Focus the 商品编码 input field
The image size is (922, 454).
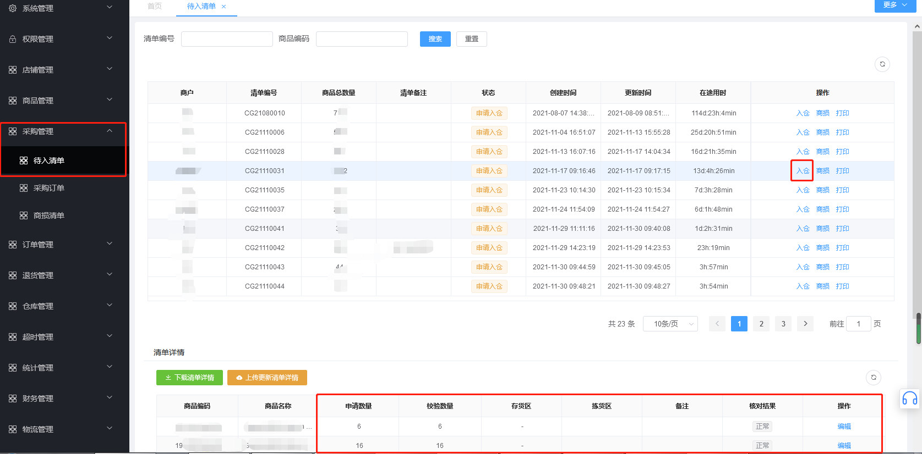pos(362,39)
